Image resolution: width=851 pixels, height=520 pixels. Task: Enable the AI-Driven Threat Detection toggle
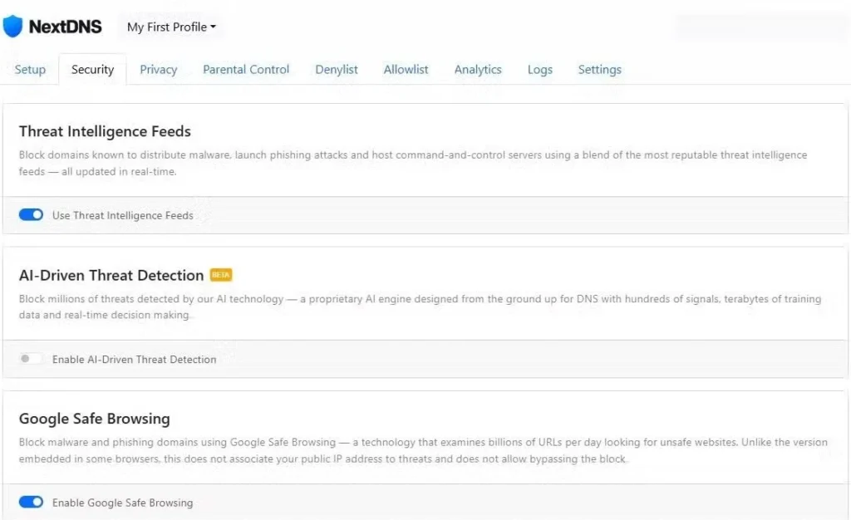pos(31,359)
